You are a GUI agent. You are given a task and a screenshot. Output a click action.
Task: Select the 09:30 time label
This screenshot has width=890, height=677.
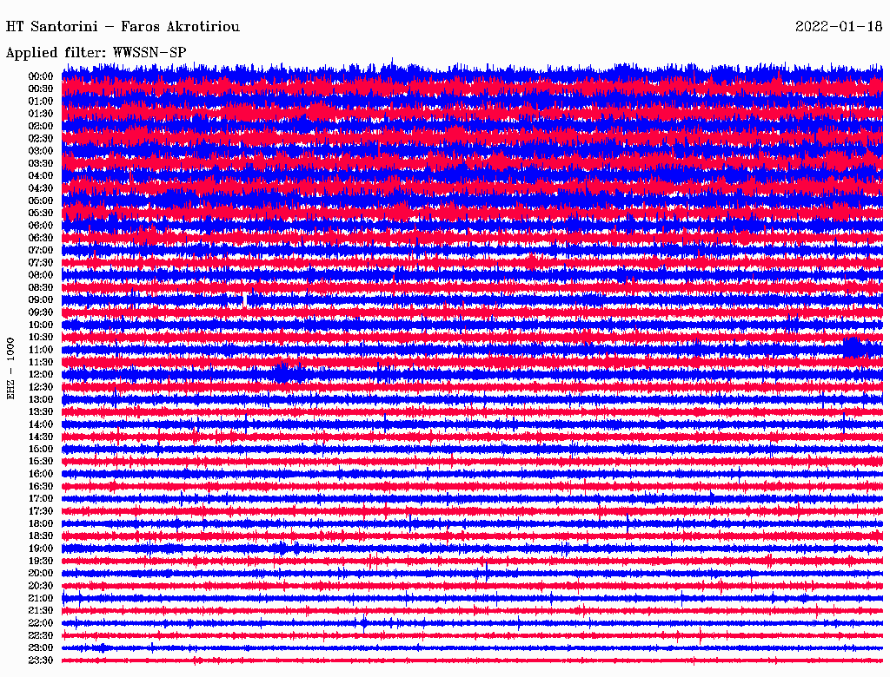point(41,312)
